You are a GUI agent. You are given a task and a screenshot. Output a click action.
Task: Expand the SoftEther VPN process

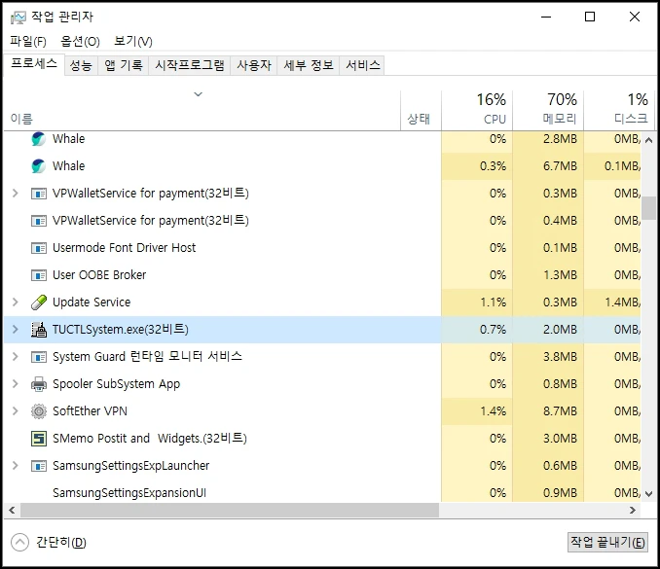(16, 411)
